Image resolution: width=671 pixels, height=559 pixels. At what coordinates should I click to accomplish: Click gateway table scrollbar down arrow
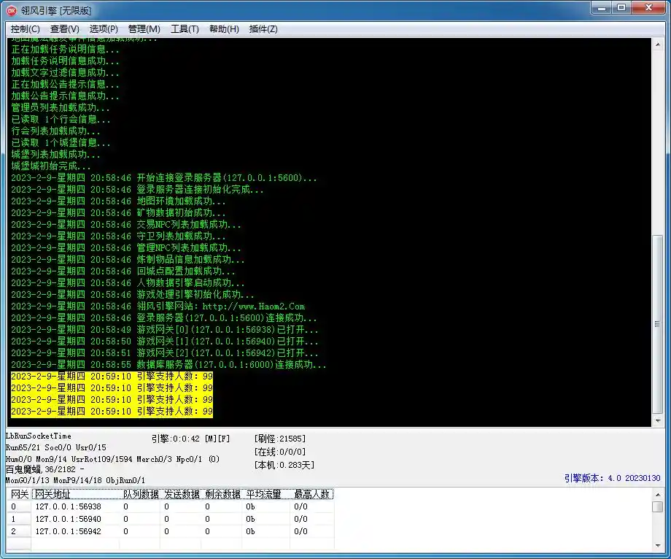[x=658, y=546]
